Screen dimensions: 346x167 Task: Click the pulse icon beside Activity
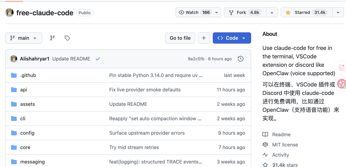[x=265, y=155]
